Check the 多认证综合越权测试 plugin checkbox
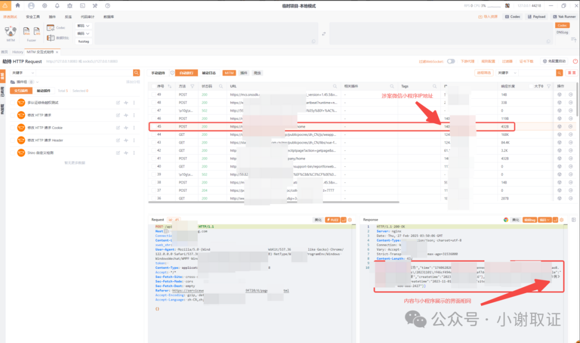 pyautogui.click(x=12, y=103)
